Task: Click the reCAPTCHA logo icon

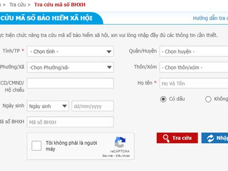Action: pyautogui.click(x=120, y=142)
